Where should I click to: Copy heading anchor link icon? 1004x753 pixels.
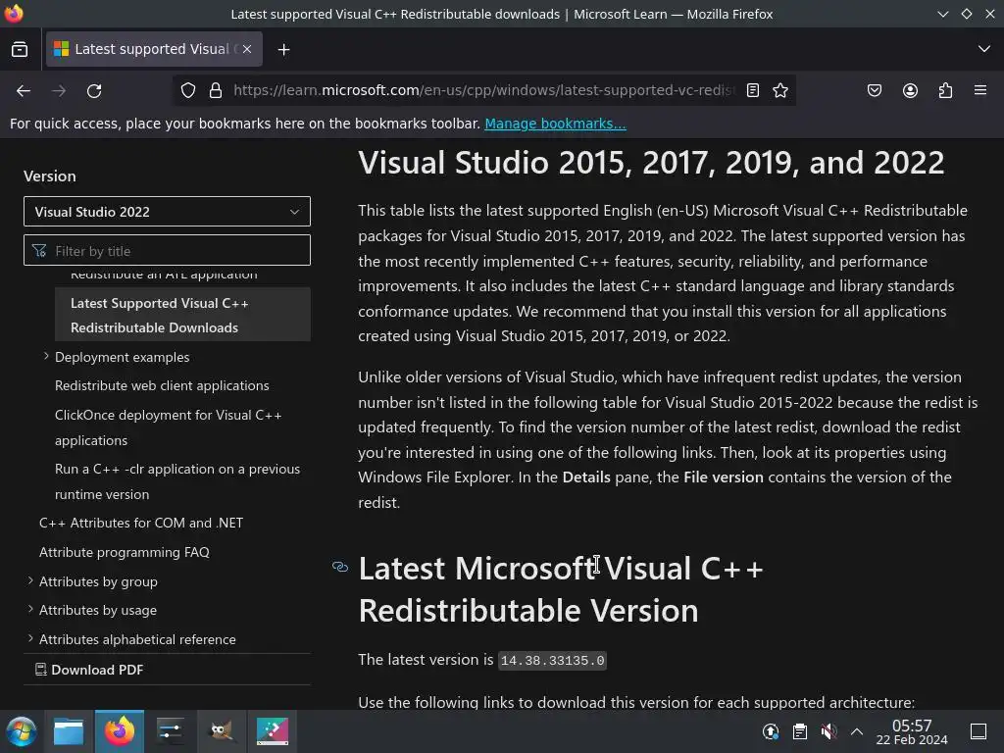pos(340,567)
